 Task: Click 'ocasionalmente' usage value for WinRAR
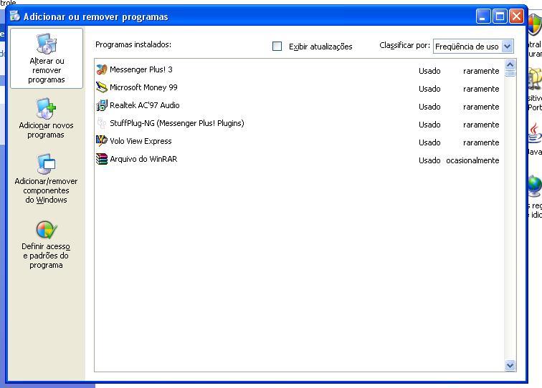[x=472, y=160]
